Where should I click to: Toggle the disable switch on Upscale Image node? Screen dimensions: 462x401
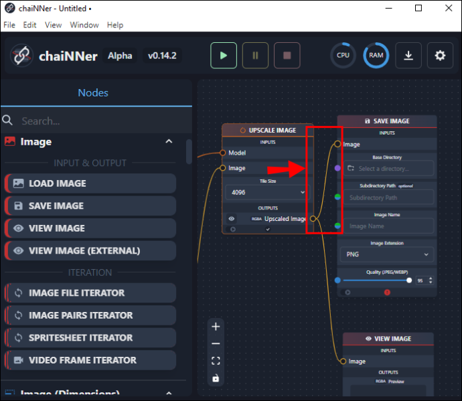(232, 229)
